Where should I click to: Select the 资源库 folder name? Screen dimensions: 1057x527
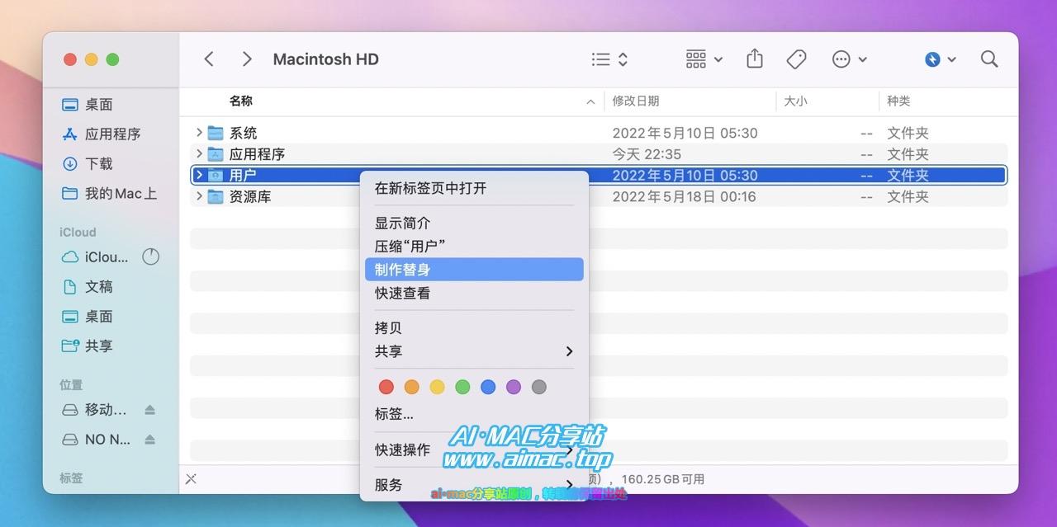pos(250,196)
